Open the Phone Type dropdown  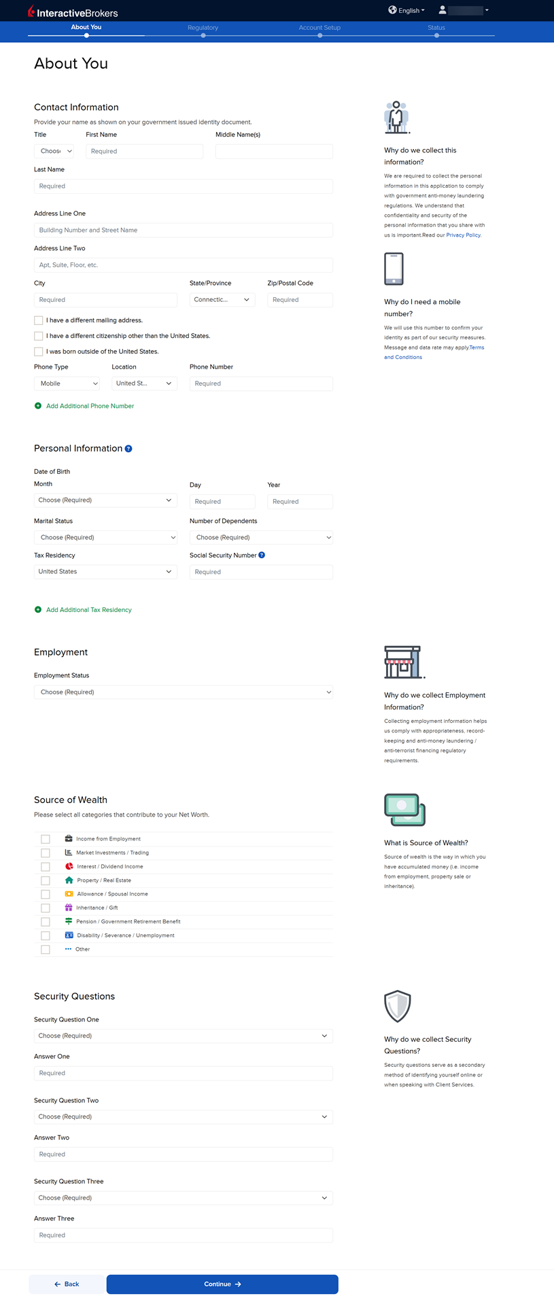pos(67,384)
